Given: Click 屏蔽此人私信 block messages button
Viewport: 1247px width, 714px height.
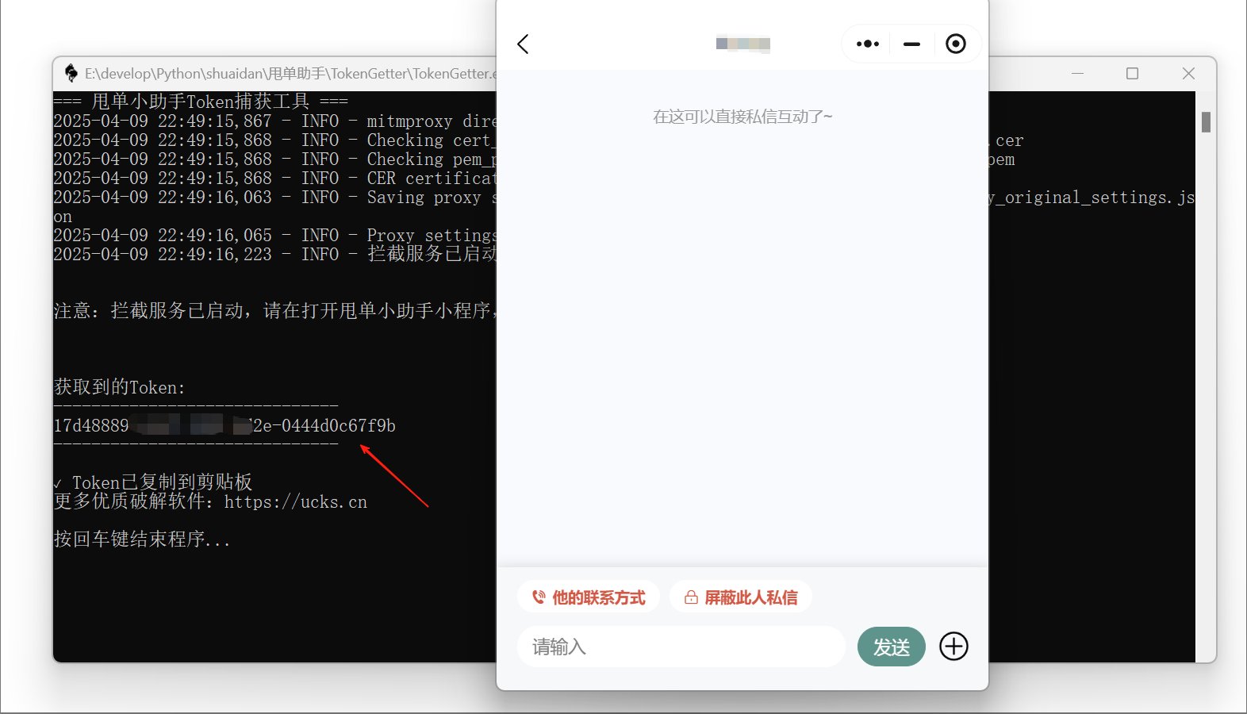Looking at the screenshot, I should point(741,597).
